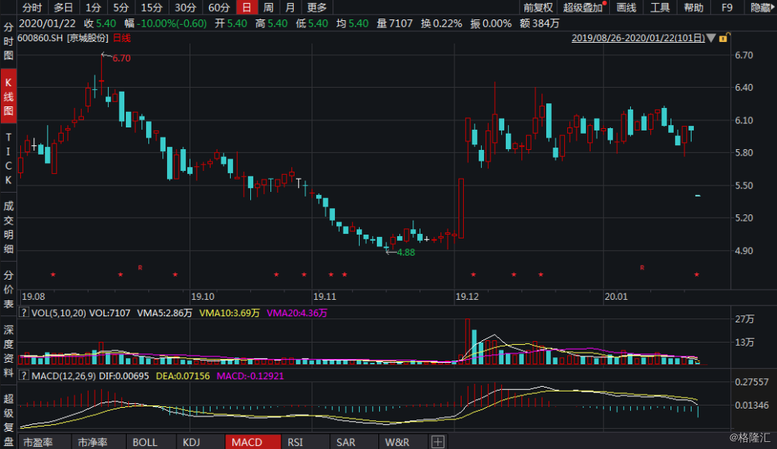Open 成交明细 in the left sidebar
Screen dimensions: 777x449
click(9, 227)
